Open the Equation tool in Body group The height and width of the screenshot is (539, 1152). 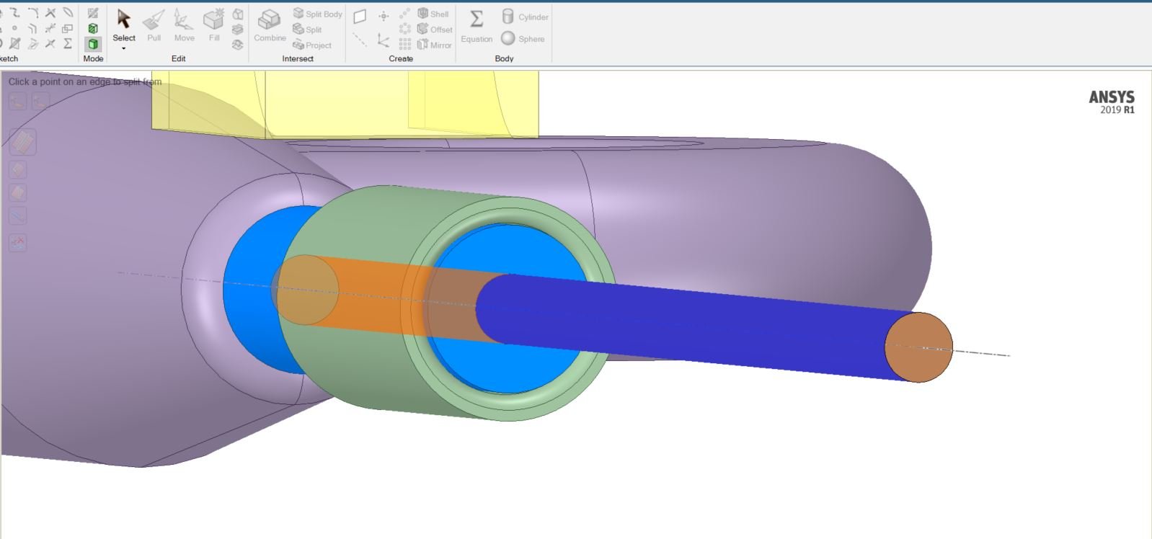477,25
